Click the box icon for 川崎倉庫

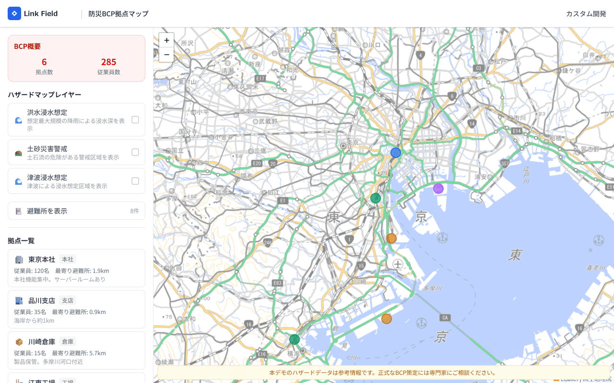tap(19, 342)
